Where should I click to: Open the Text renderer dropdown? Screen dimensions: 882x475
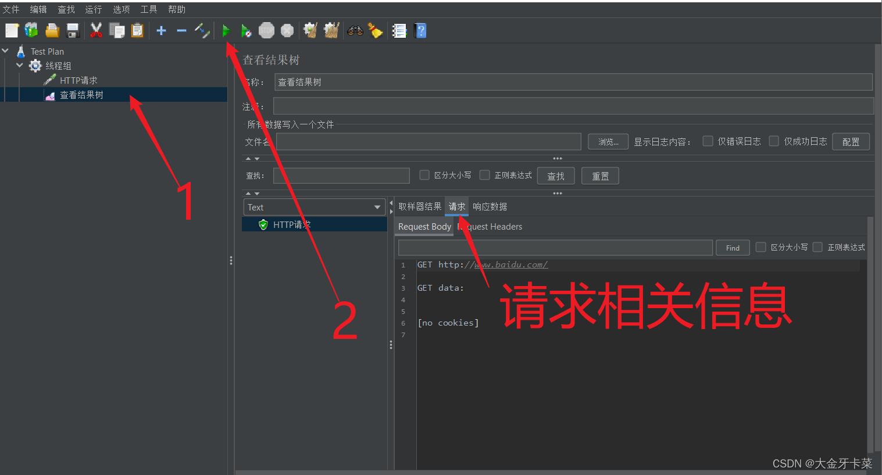tap(315, 207)
